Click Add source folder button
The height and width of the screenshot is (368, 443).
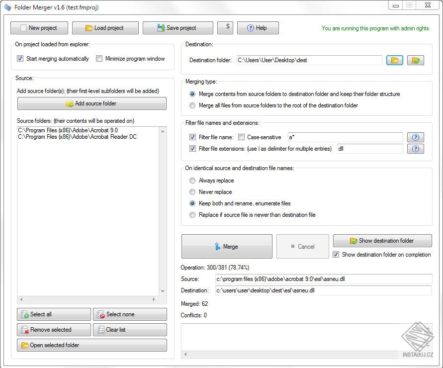point(92,103)
